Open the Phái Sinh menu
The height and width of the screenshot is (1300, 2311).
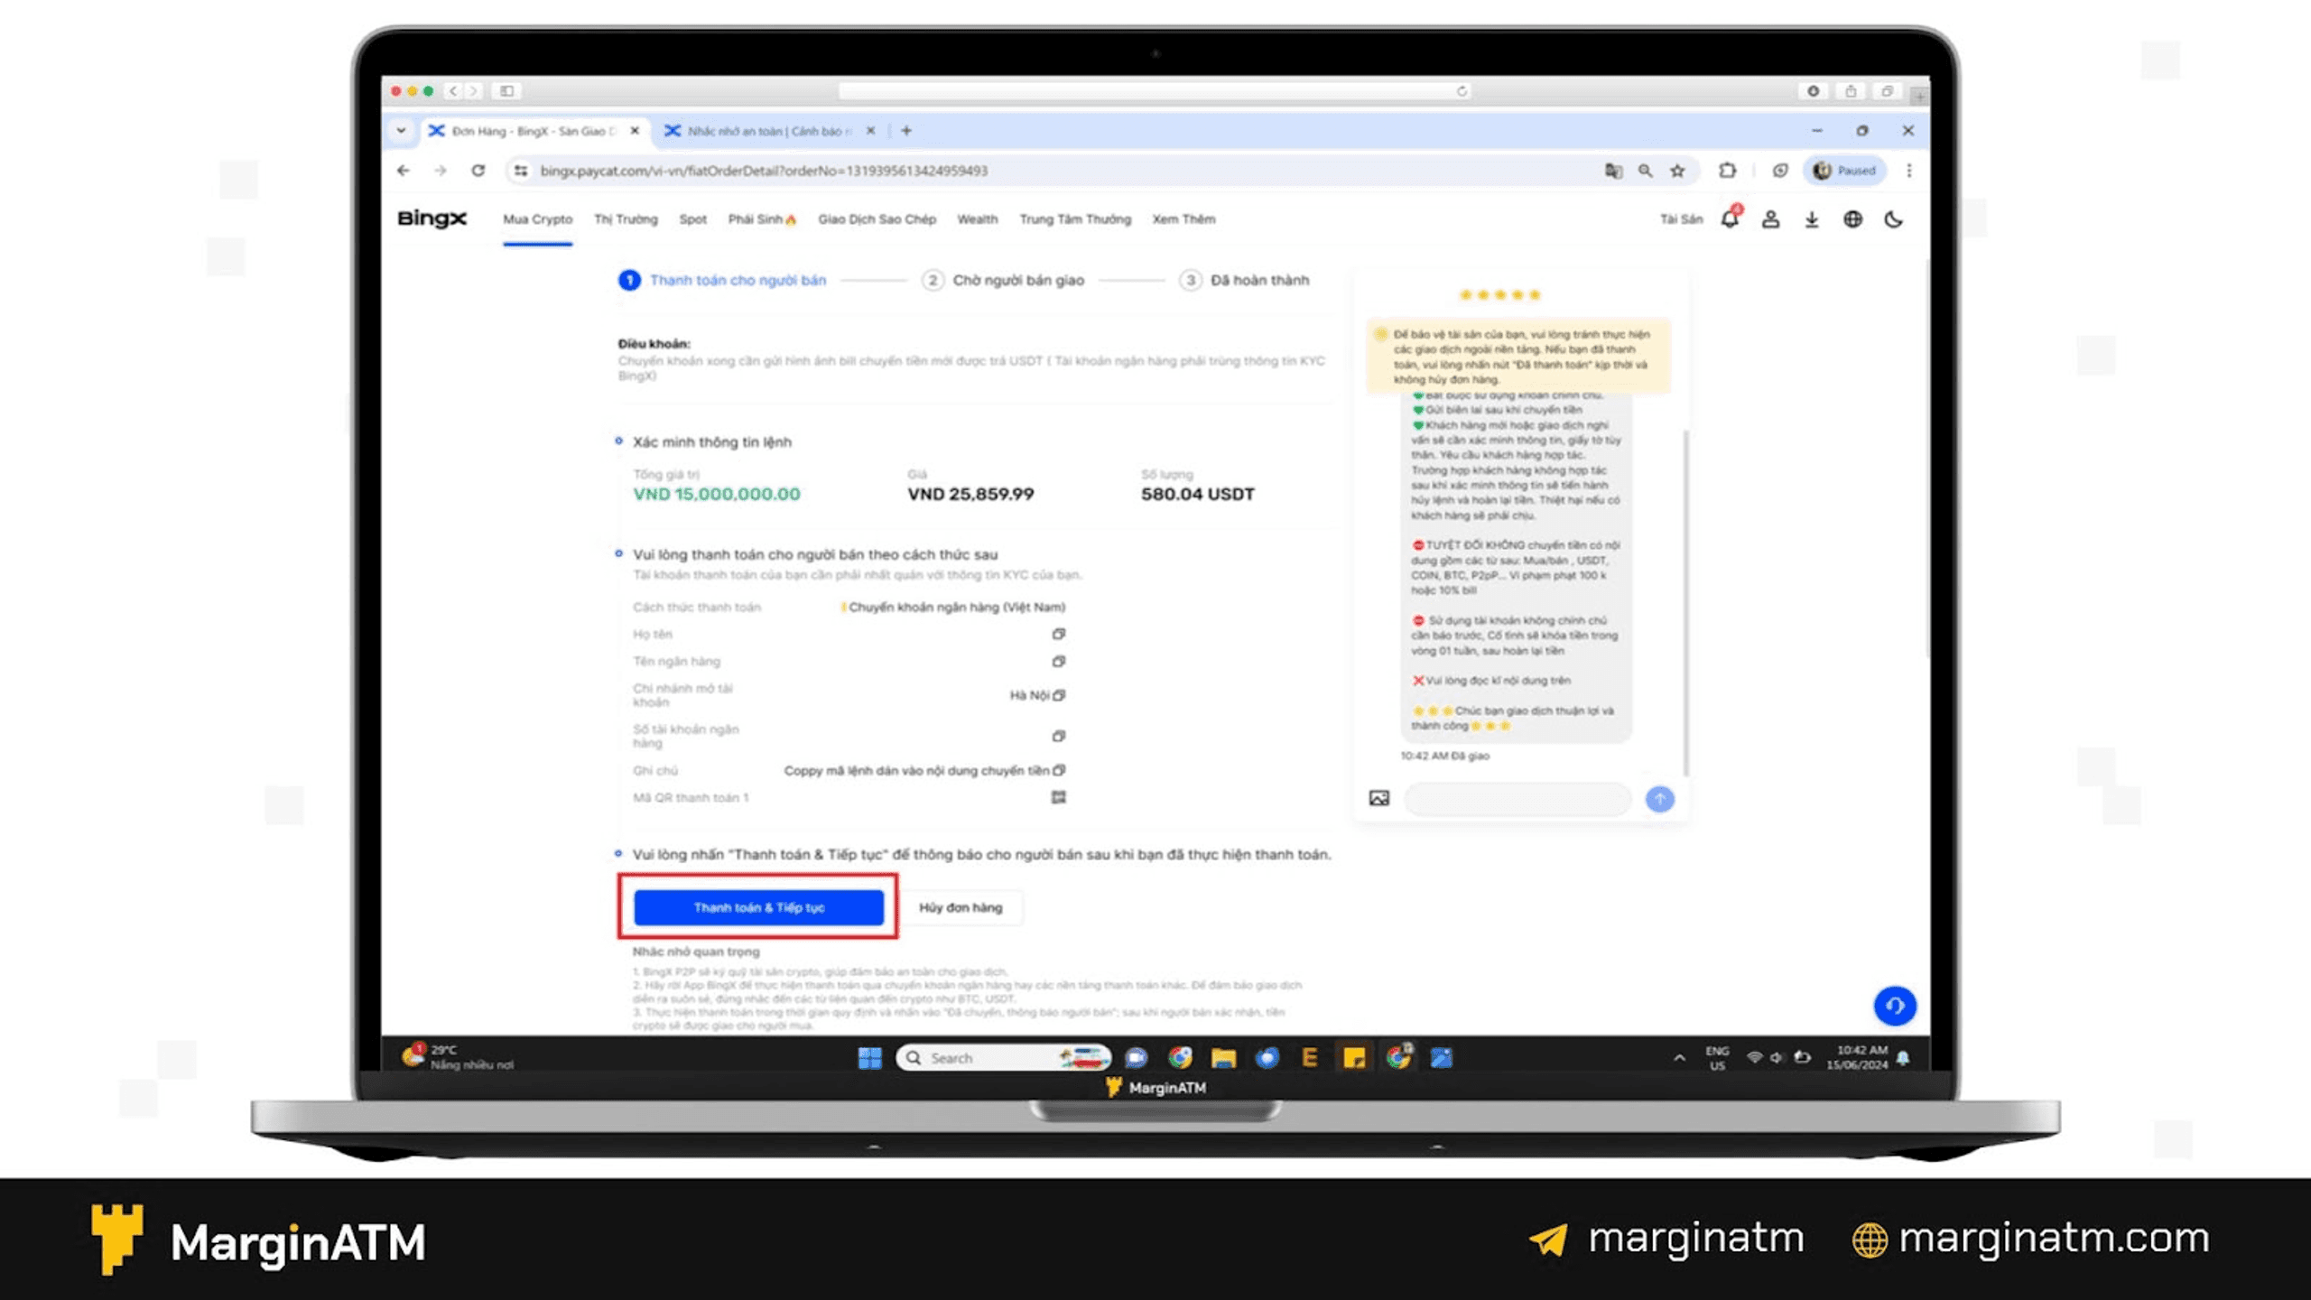pyautogui.click(x=762, y=219)
